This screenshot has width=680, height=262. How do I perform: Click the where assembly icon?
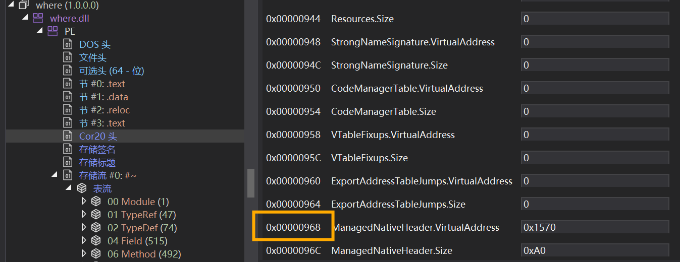[x=24, y=6]
